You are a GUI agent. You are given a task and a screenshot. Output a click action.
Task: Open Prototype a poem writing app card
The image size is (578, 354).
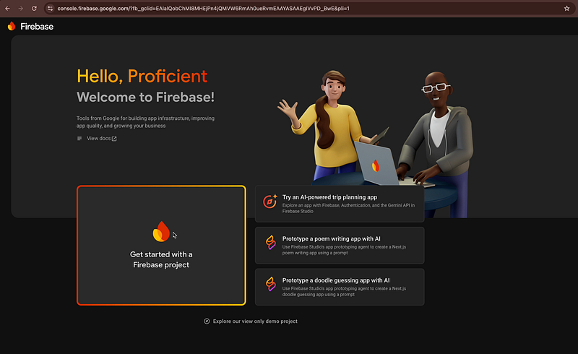340,245
